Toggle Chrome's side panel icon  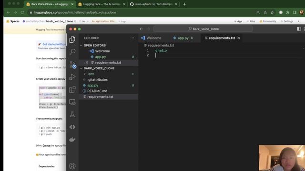[295, 12]
